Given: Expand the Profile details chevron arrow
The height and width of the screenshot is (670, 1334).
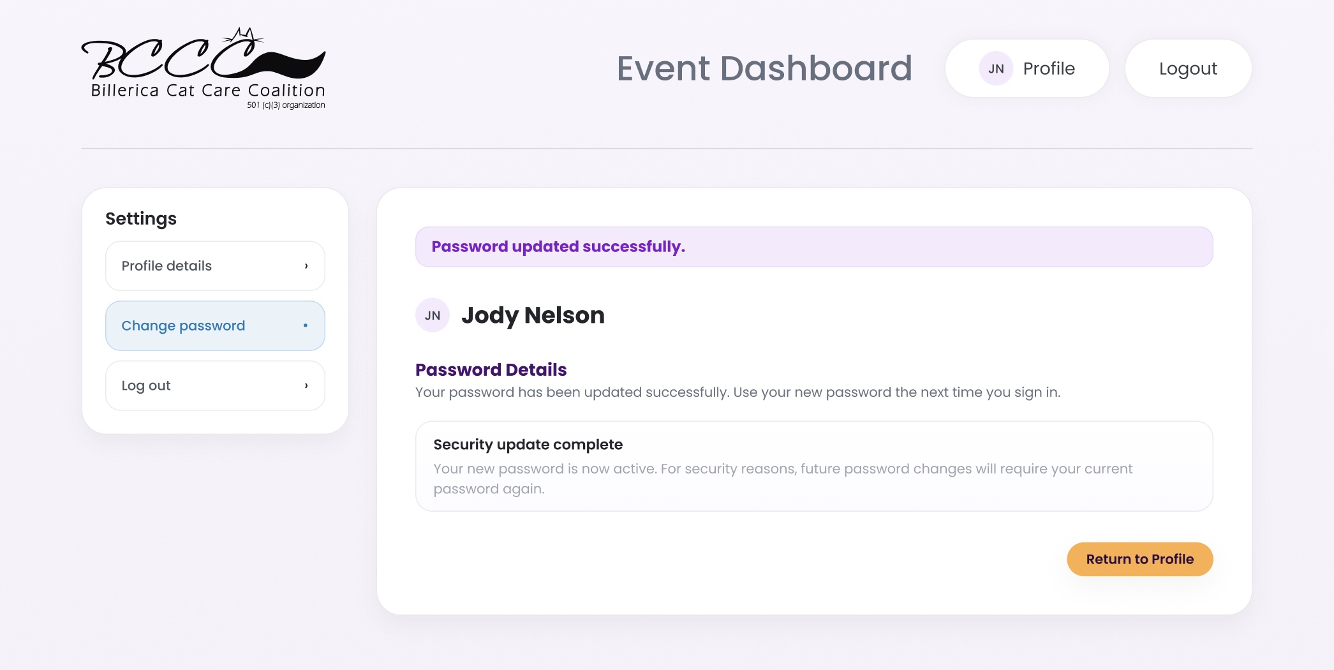Looking at the screenshot, I should click(306, 266).
